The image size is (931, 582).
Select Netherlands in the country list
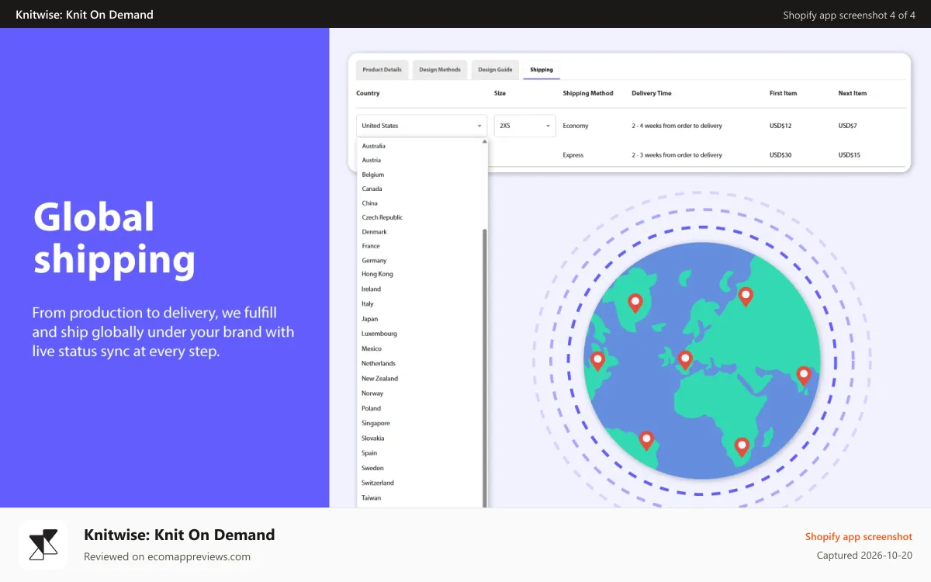(378, 363)
